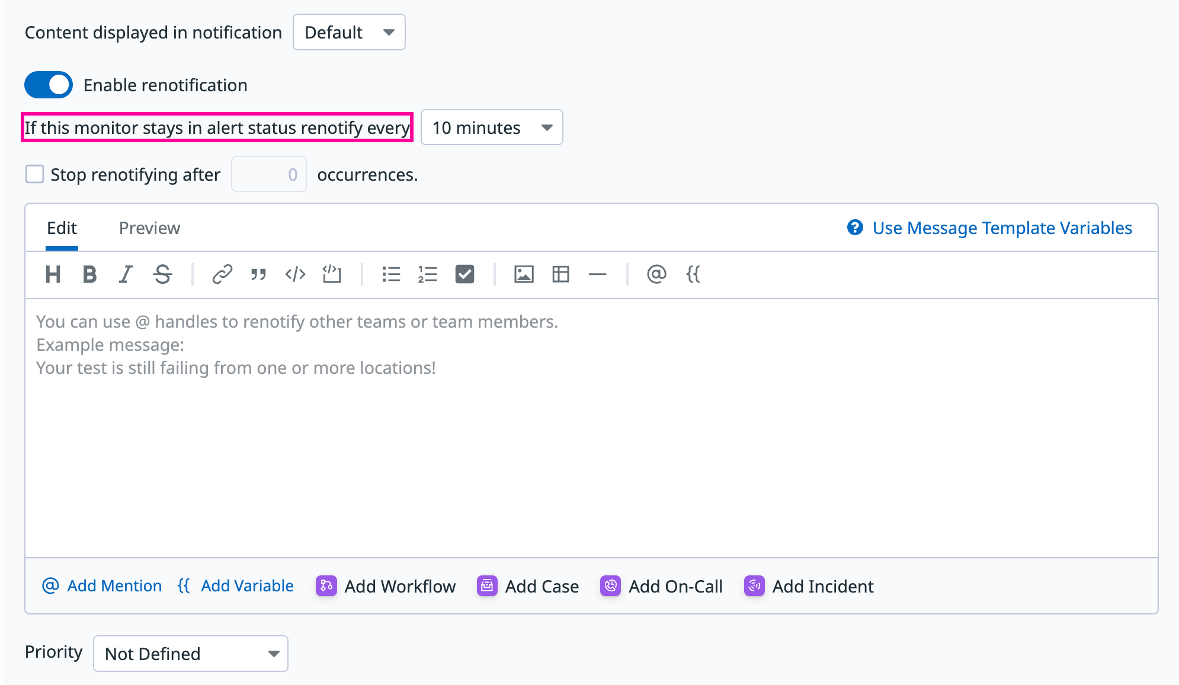
Task: Insert a numbered list
Action: click(427, 274)
